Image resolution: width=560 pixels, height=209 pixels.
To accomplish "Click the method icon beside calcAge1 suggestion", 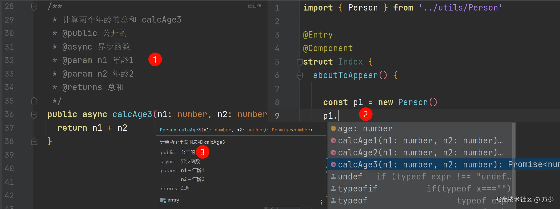I will click(333, 140).
